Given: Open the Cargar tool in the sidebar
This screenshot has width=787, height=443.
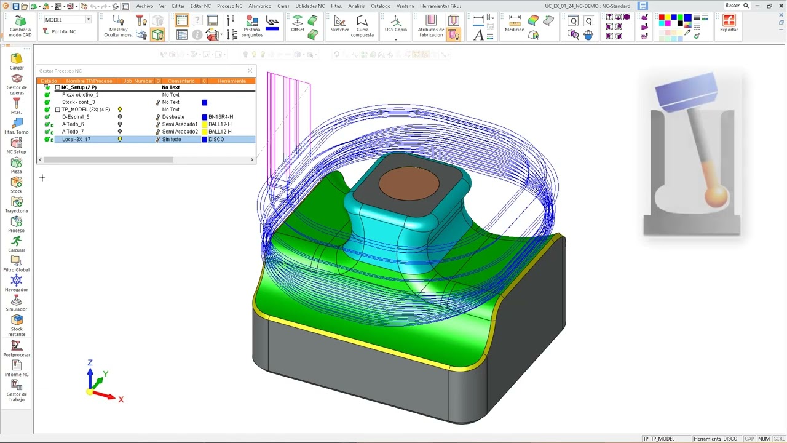Looking at the screenshot, I should pyautogui.click(x=17, y=62).
